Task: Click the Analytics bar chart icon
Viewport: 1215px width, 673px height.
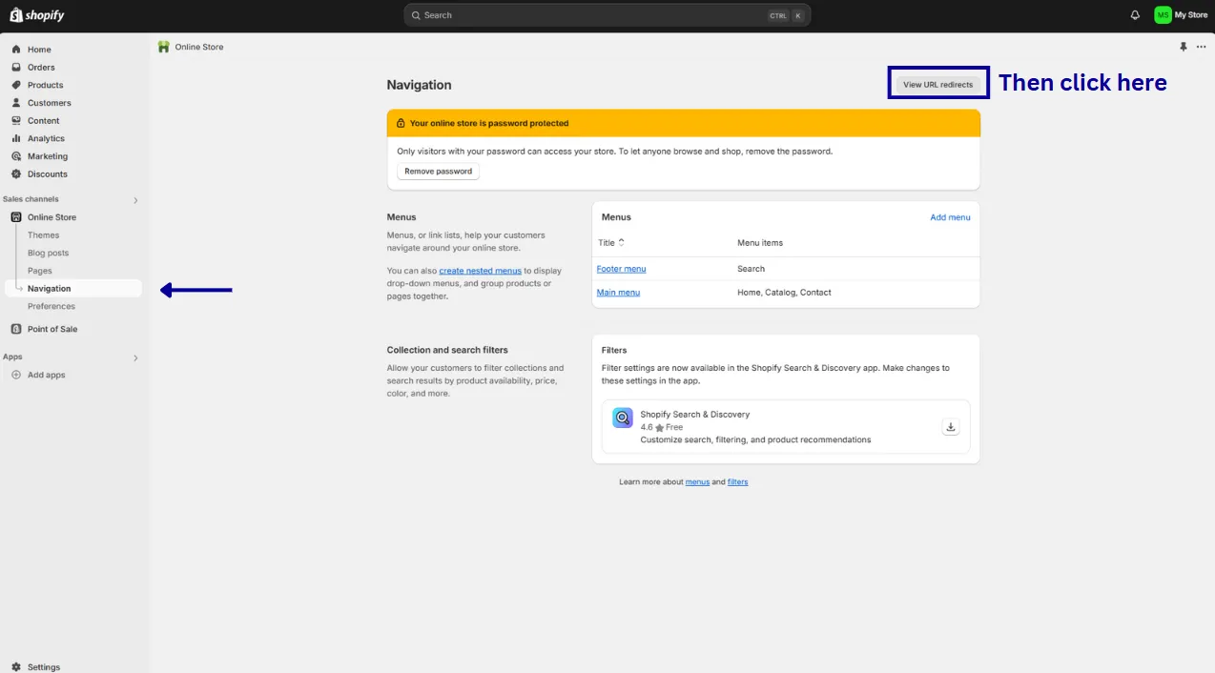Action: (16, 138)
